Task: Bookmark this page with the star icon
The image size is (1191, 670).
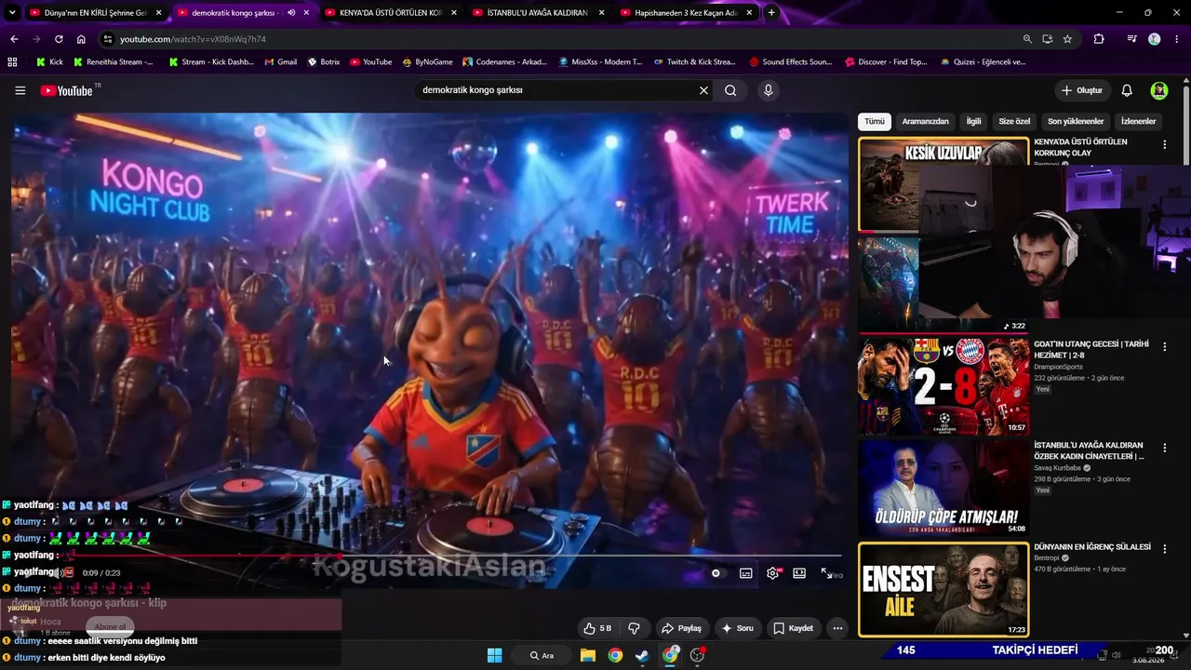Action: 1067,39
